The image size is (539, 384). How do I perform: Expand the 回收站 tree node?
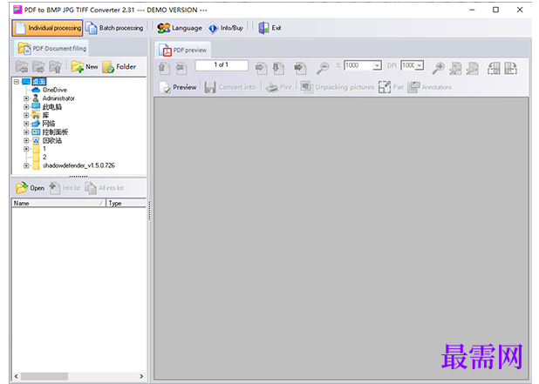pos(26,140)
